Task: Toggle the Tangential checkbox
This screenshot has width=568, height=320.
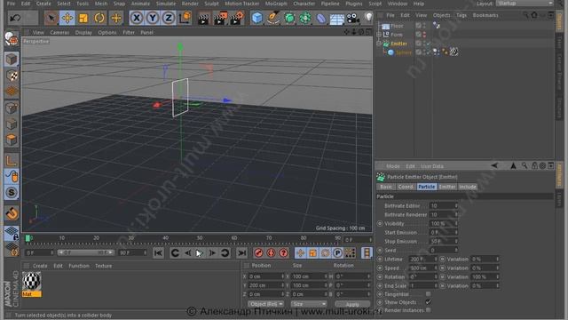Action: [x=428, y=294]
